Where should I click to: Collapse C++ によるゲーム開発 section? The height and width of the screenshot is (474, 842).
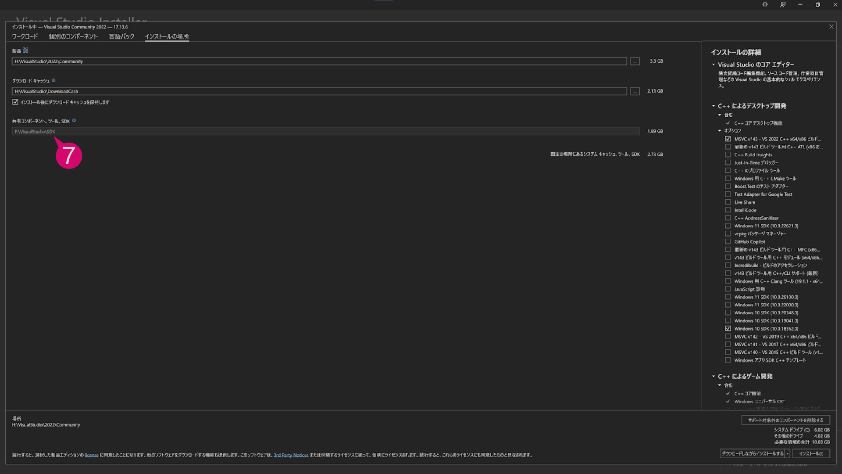(714, 376)
